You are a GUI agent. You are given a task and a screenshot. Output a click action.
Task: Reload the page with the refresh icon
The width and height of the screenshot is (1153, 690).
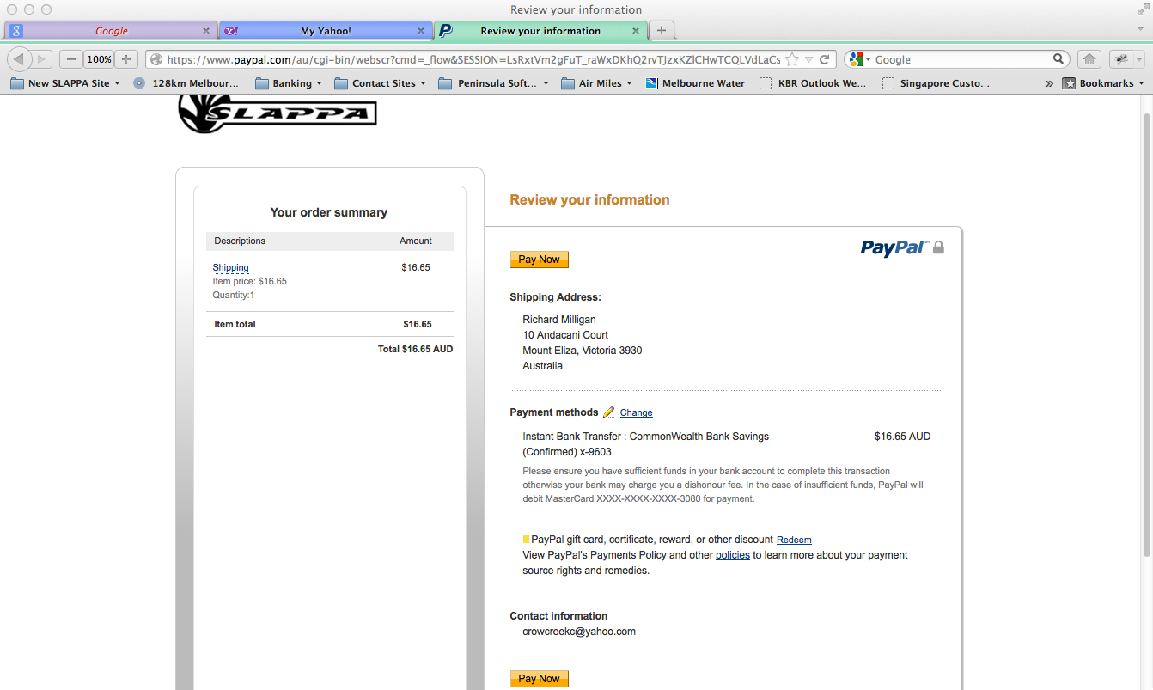824,59
